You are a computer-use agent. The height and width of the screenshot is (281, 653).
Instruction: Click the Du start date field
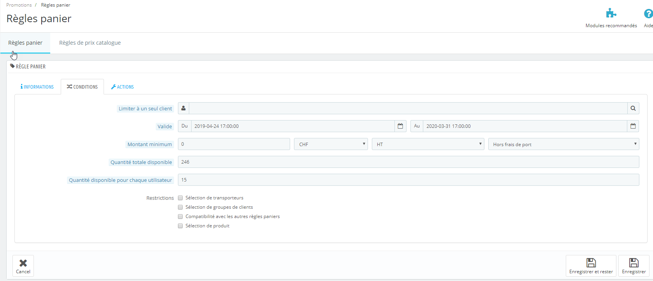pyautogui.click(x=293, y=126)
